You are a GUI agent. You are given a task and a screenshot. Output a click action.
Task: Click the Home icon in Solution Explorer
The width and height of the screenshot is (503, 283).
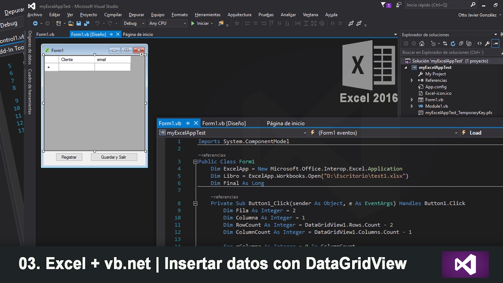click(422, 44)
